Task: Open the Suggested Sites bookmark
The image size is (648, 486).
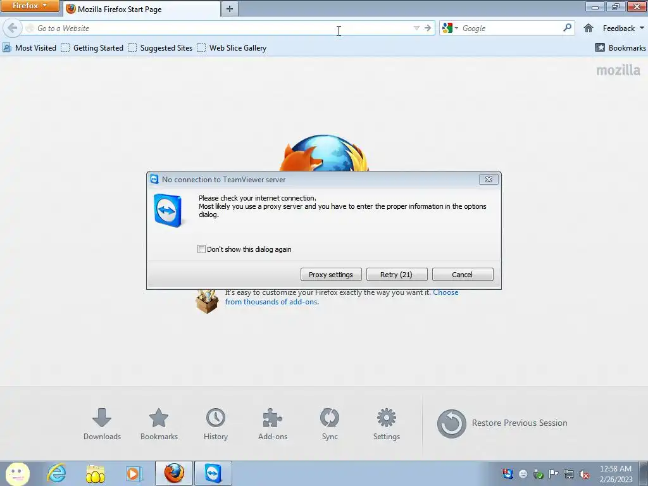Action: [x=160, y=48]
